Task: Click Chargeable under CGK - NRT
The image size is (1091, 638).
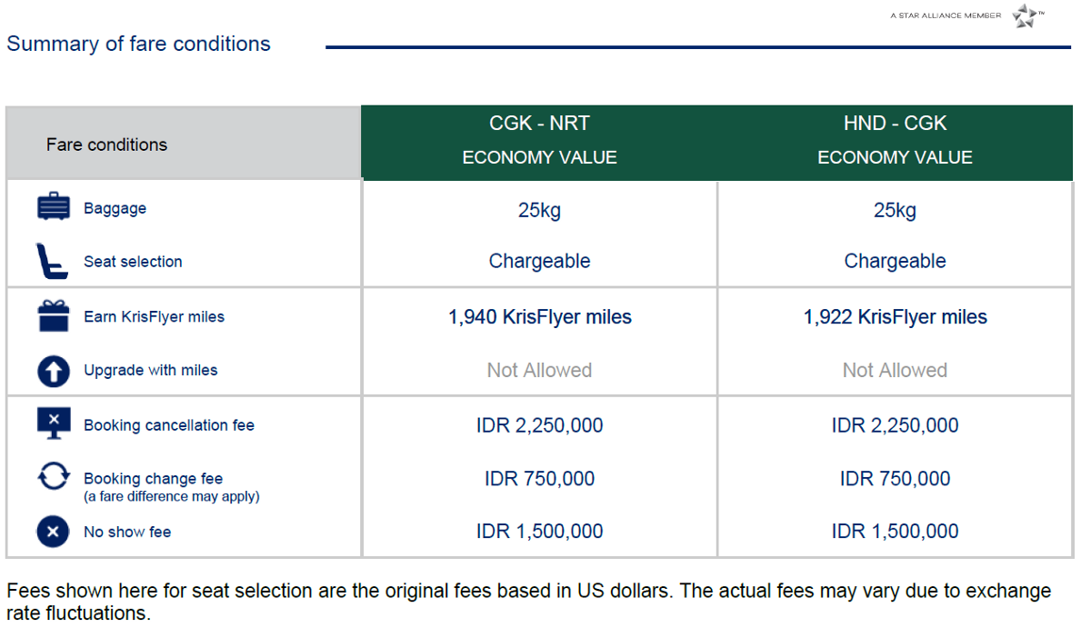Action: 539,261
